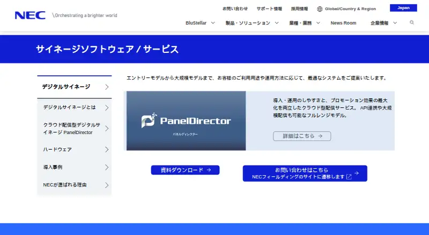Click the Japan button

tap(403, 8)
